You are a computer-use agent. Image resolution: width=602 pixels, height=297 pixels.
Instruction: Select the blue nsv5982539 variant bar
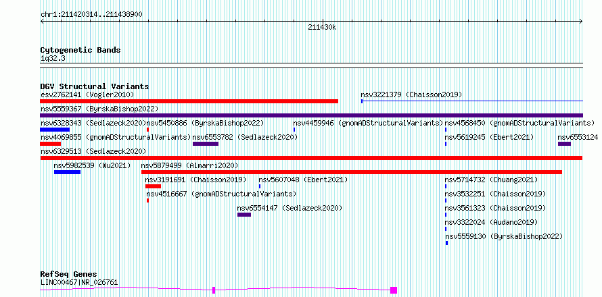[67, 172]
